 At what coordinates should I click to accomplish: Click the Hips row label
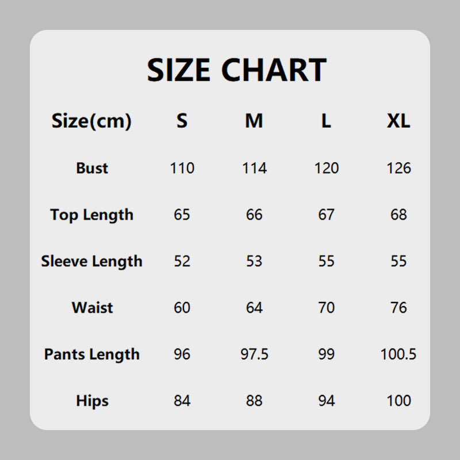click(x=92, y=401)
